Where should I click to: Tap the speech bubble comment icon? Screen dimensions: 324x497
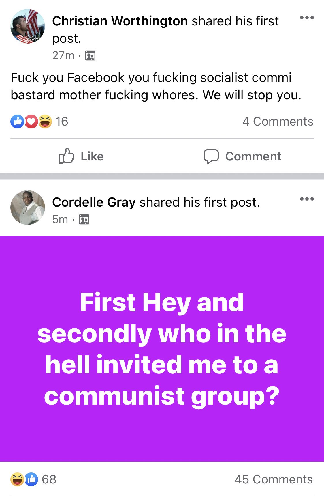(211, 156)
